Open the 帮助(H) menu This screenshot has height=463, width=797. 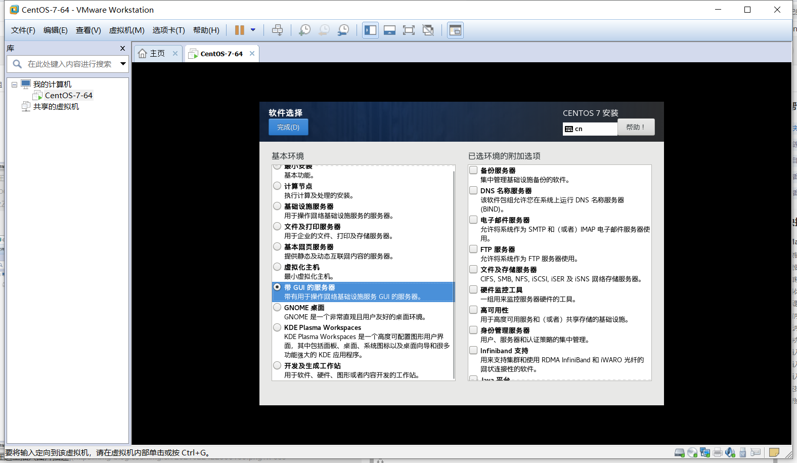[x=206, y=30]
